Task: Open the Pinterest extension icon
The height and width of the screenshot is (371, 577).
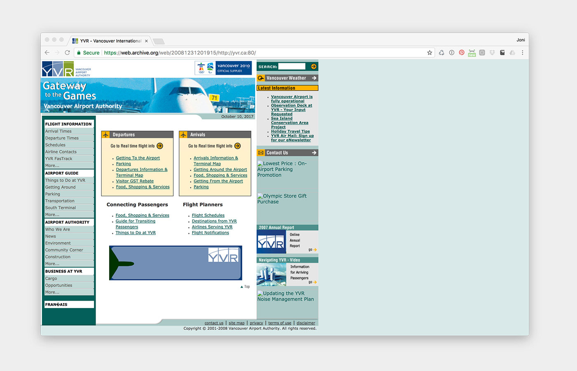Action: 462,53
